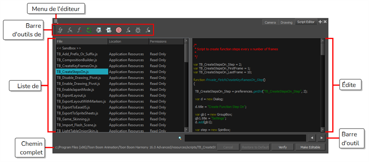
Task: Click the magnifier search icon
Action: point(180,138)
